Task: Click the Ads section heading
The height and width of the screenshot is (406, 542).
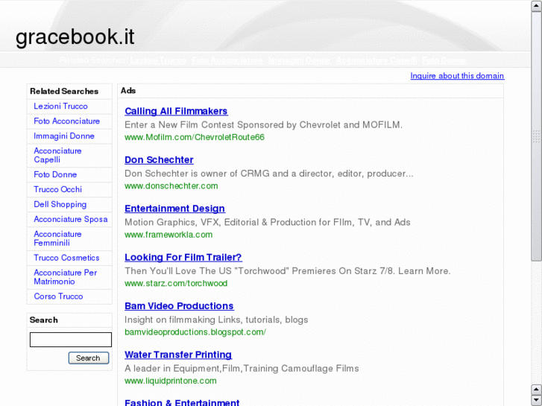Action: tap(128, 91)
